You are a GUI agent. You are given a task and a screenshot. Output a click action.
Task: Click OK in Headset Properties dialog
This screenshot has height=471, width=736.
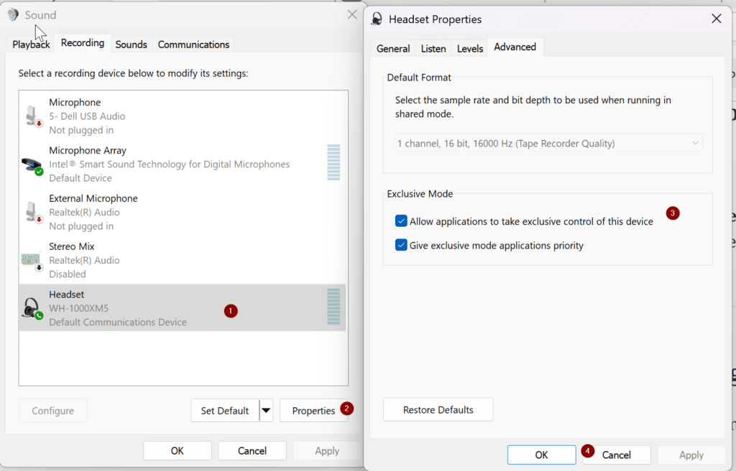[541, 454]
